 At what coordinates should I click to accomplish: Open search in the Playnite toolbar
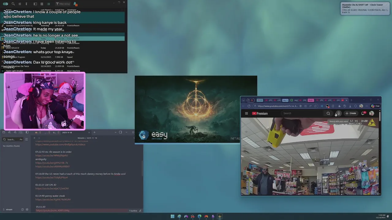(x=13, y=4)
